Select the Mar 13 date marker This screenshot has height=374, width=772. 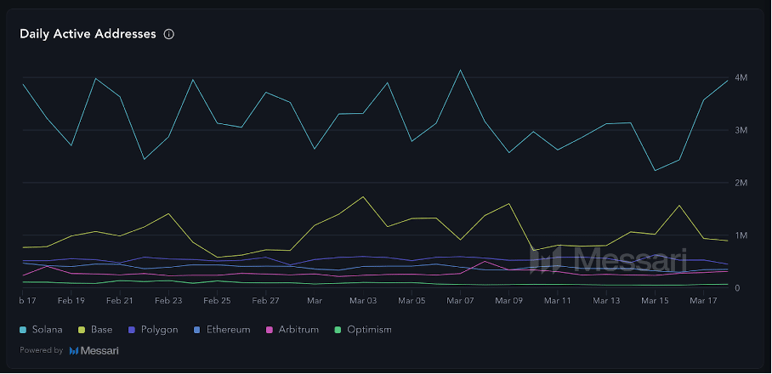coord(606,301)
